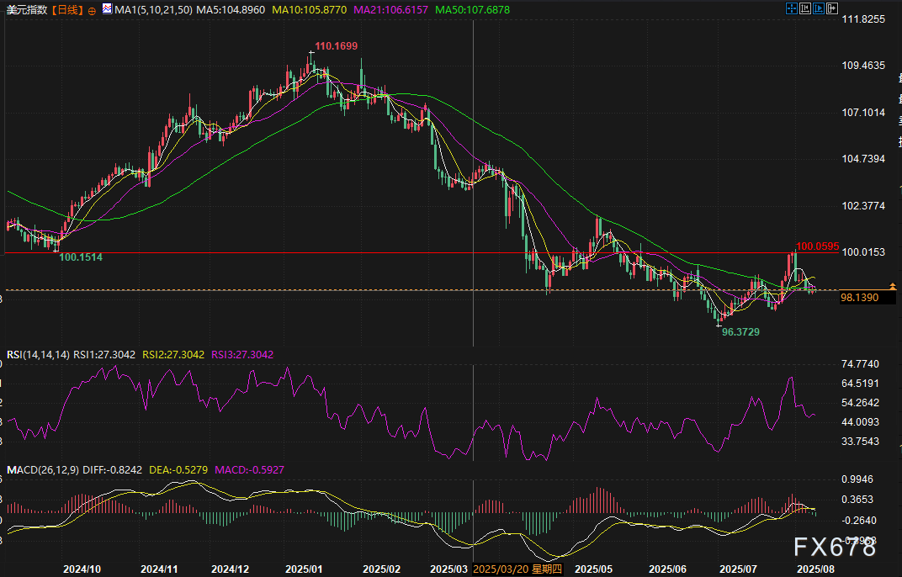Click the fit-range measurement axis icon
Screen dimensions: 902x577
(x=805, y=8)
